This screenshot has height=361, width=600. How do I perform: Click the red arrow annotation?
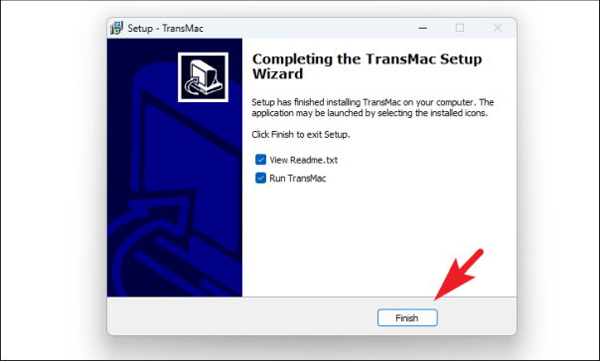point(459,275)
